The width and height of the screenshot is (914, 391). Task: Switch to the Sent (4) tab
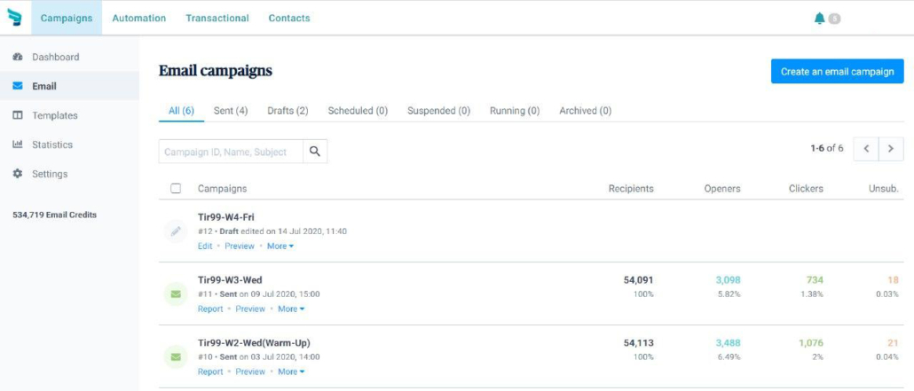231,111
